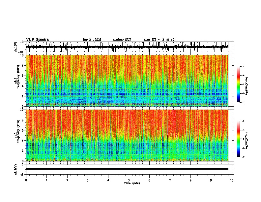
Task: Click the "VLF Spectra" plot title
Action: pyautogui.click(x=37, y=40)
